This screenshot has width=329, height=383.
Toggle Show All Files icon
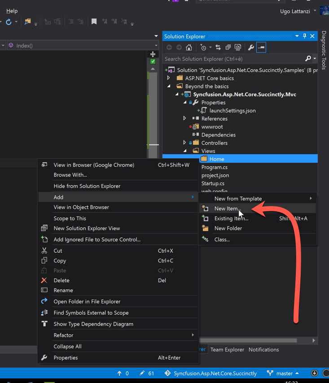pyautogui.click(x=238, y=47)
